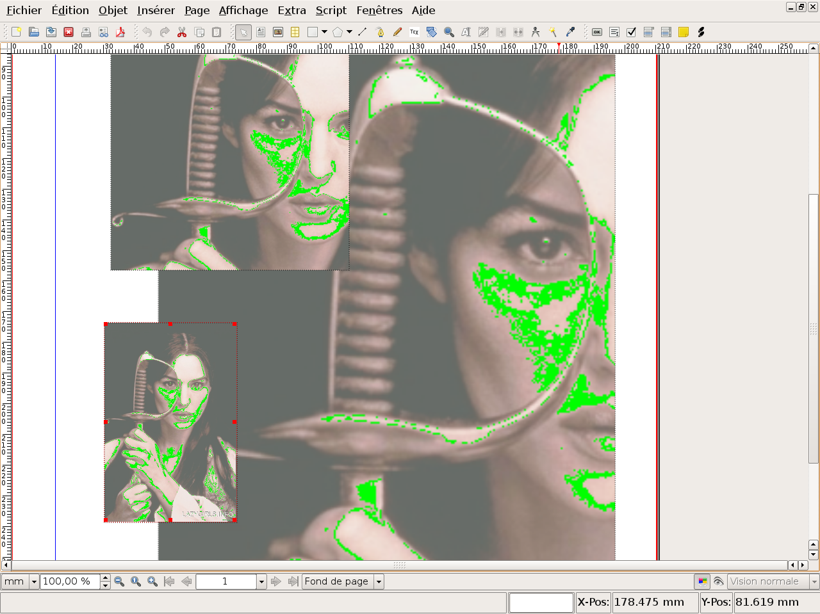This screenshot has height=614, width=820.
Task: Click the Insert Table tool
Action: [x=295, y=32]
